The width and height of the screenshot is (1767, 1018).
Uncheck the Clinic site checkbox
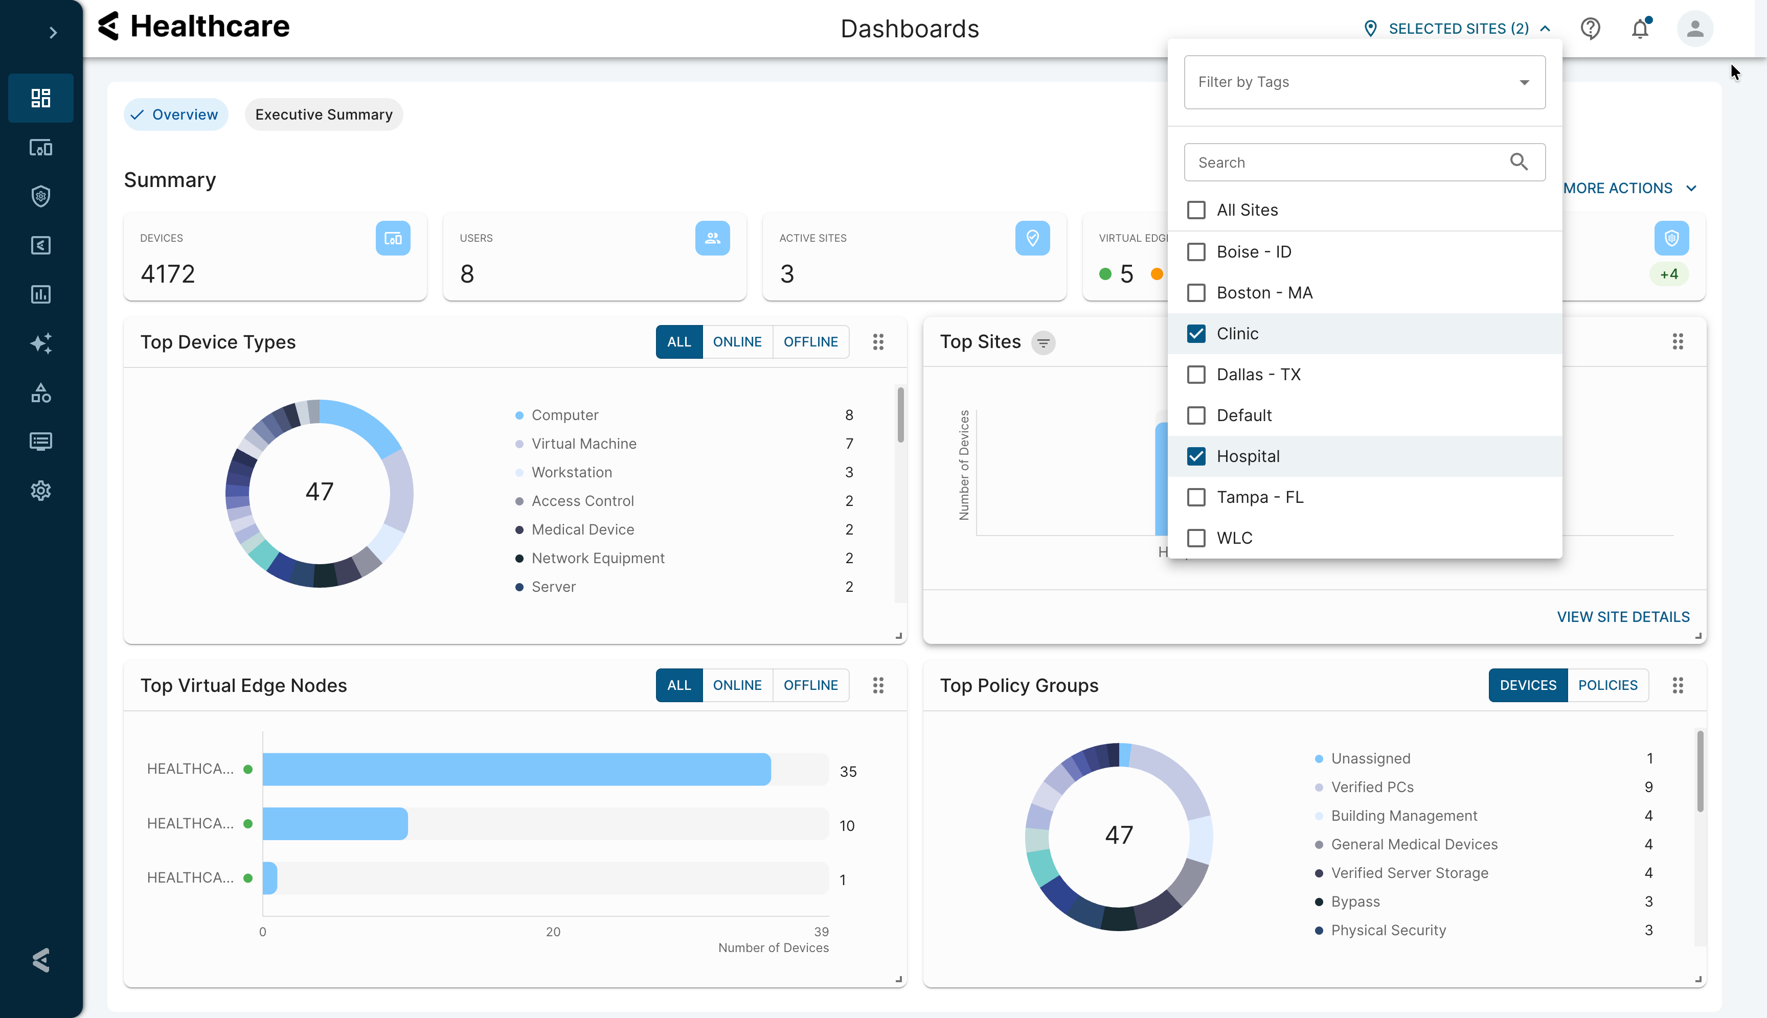(1196, 334)
